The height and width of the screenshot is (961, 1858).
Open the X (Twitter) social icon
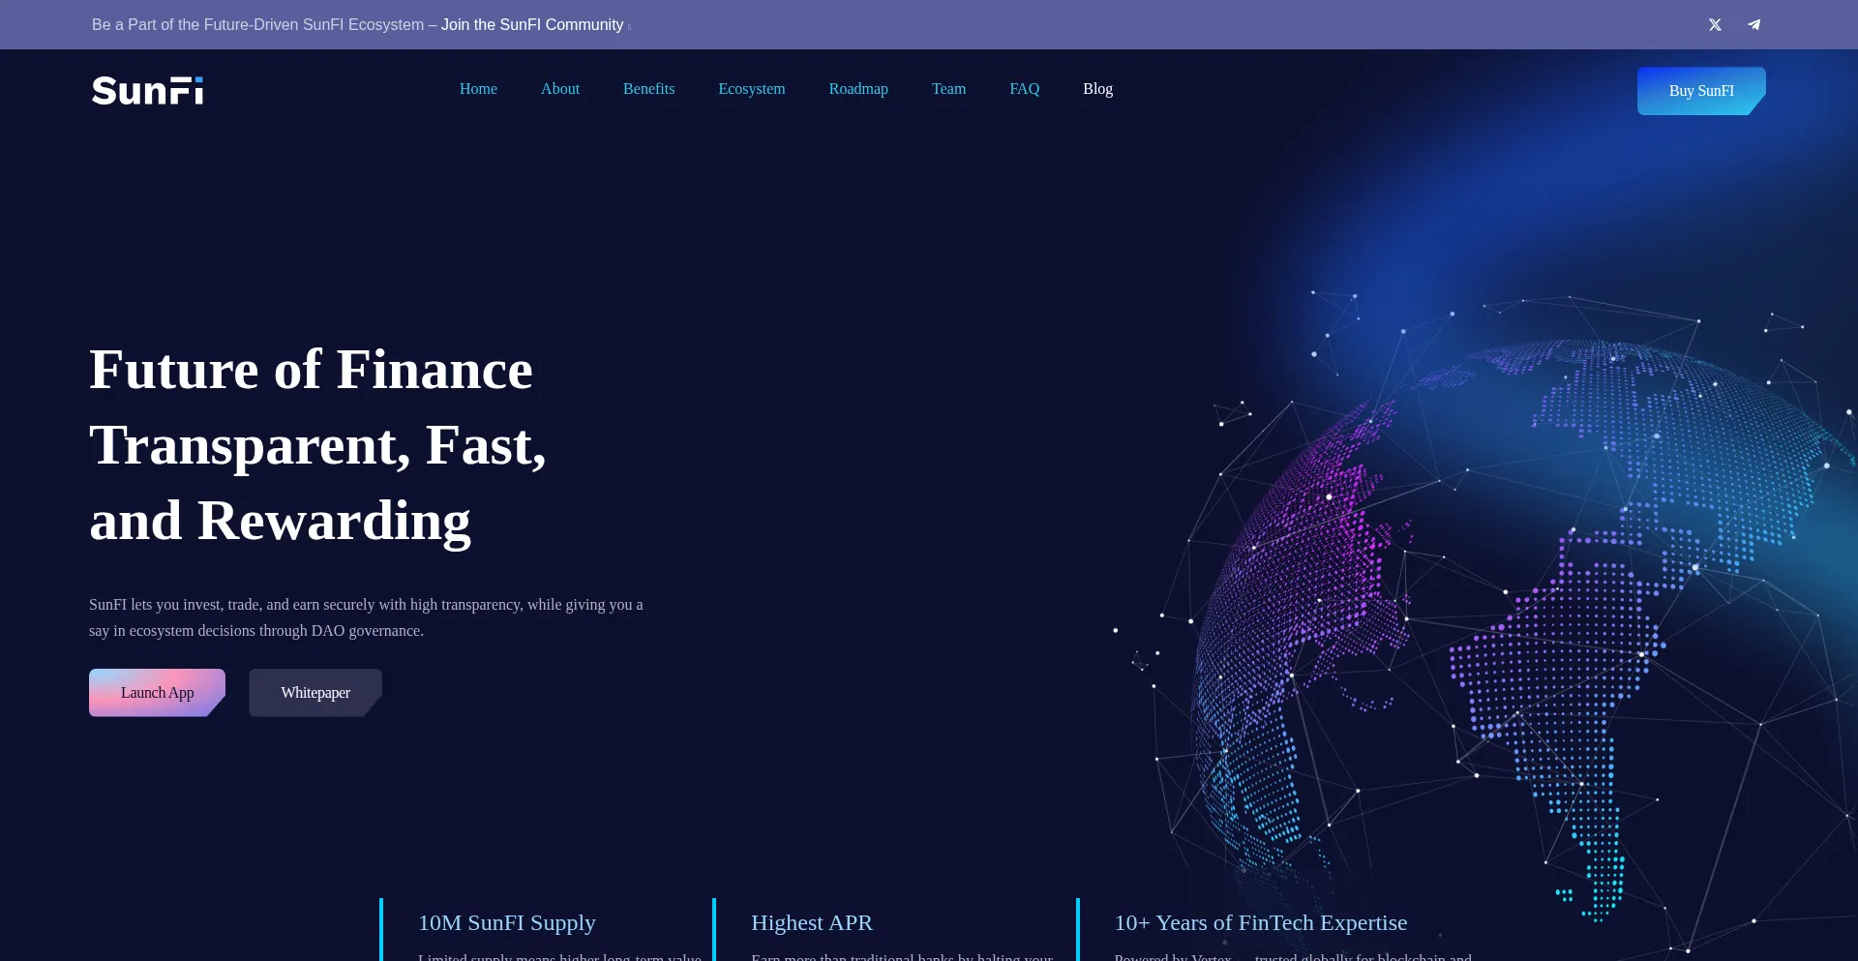[x=1715, y=25]
